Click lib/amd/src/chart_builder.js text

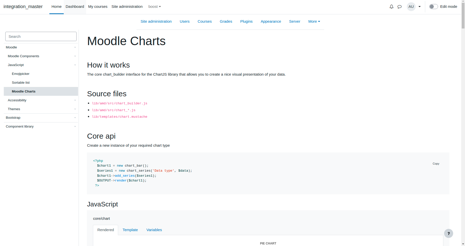pyautogui.click(x=120, y=103)
